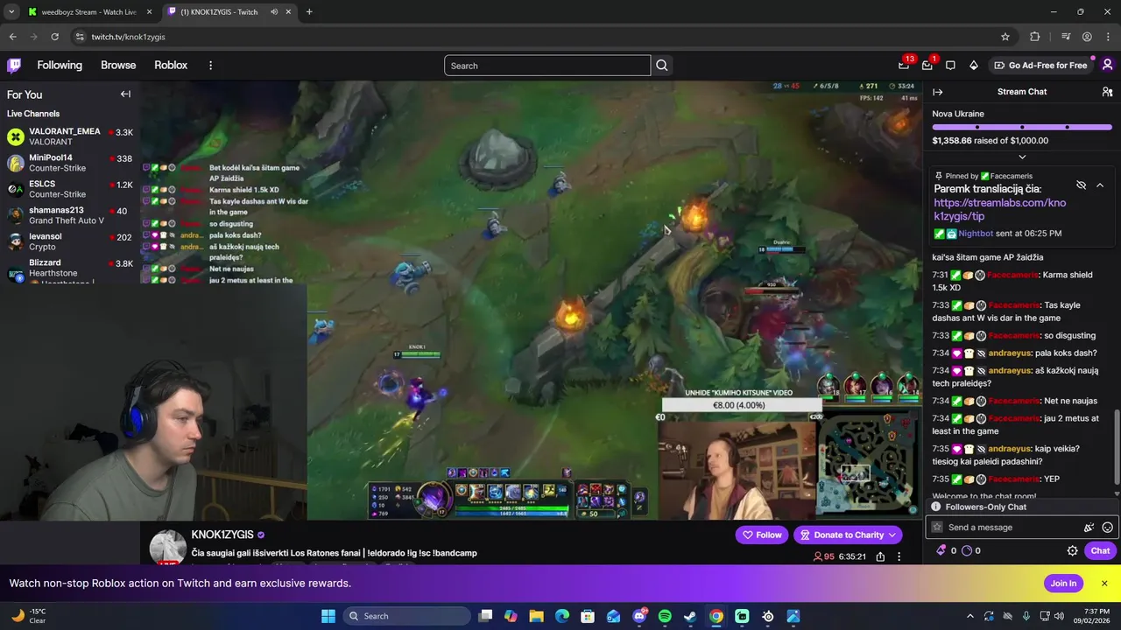
Task: Switch to weedboyz Stream browser tab
Action: (81, 11)
